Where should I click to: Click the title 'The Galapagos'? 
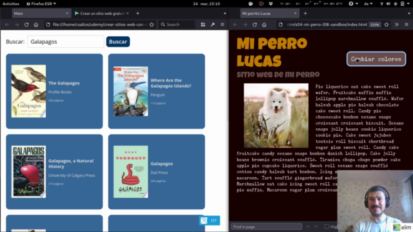[64, 83]
